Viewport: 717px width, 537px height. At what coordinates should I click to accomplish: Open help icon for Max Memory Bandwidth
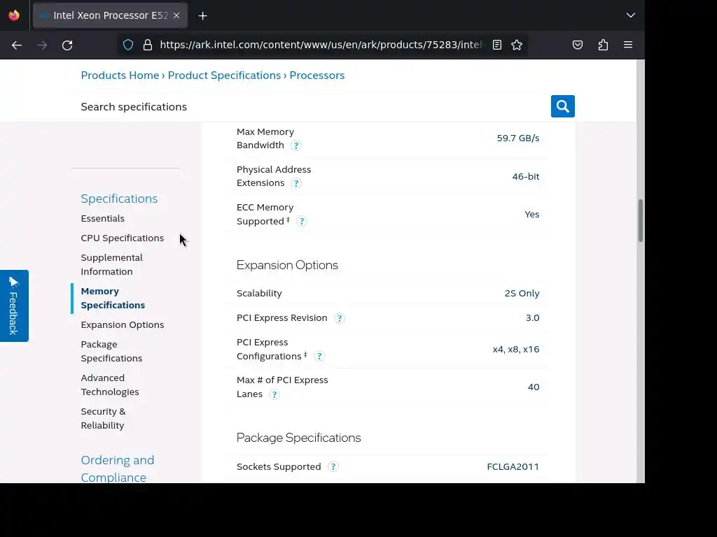[296, 145]
